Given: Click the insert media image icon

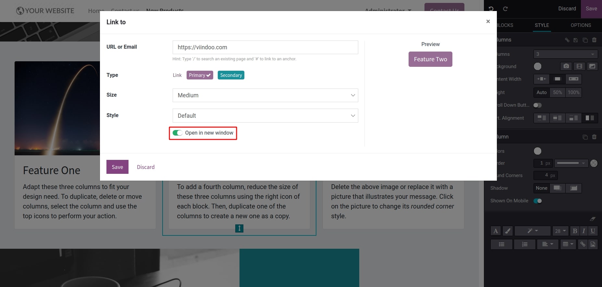Looking at the screenshot, I should 593,244.
